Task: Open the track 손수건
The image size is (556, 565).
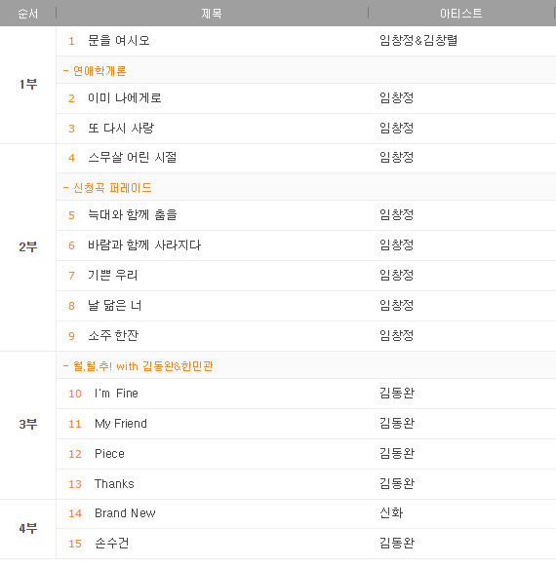Action: point(111,544)
